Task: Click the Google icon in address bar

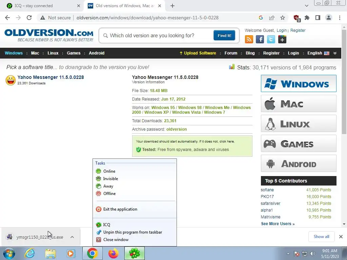Action: click(261, 18)
